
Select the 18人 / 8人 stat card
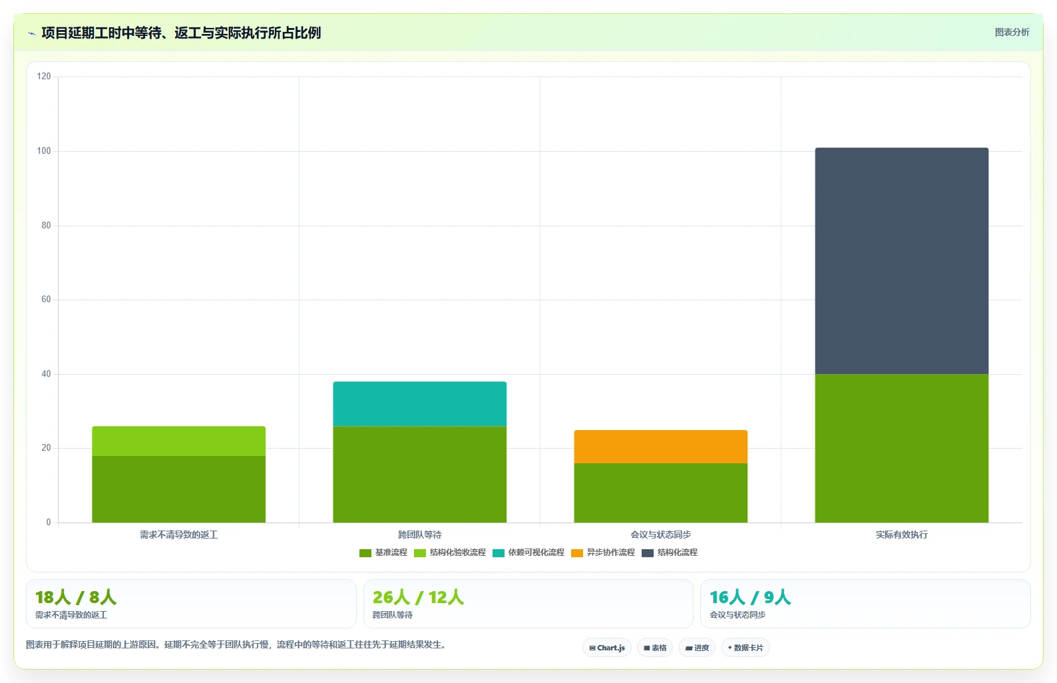(191, 604)
